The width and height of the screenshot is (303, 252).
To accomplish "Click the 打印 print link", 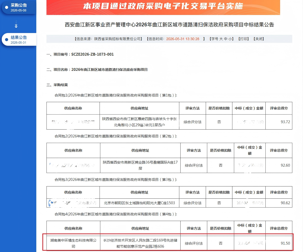I will 244,39.
